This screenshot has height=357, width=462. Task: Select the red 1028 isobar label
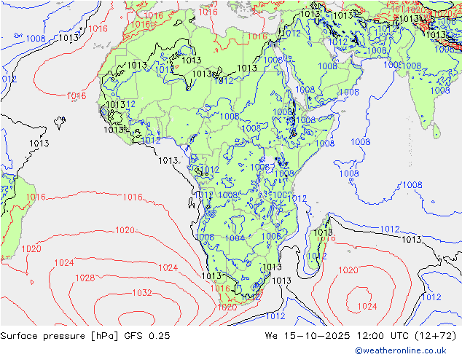click(85, 278)
